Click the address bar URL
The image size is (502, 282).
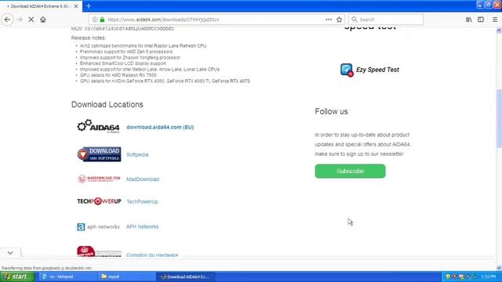point(164,20)
